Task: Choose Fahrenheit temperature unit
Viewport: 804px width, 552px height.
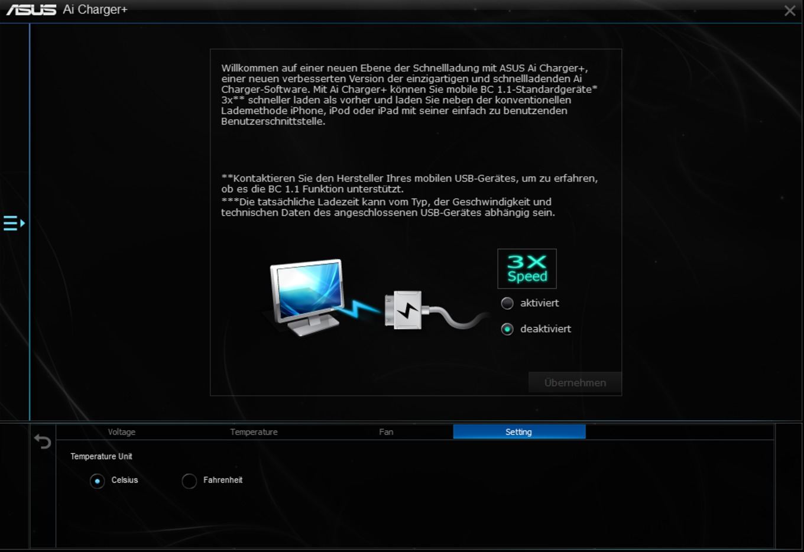Action: coord(189,480)
